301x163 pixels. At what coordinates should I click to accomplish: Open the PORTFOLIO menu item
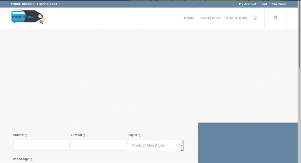click(x=210, y=18)
